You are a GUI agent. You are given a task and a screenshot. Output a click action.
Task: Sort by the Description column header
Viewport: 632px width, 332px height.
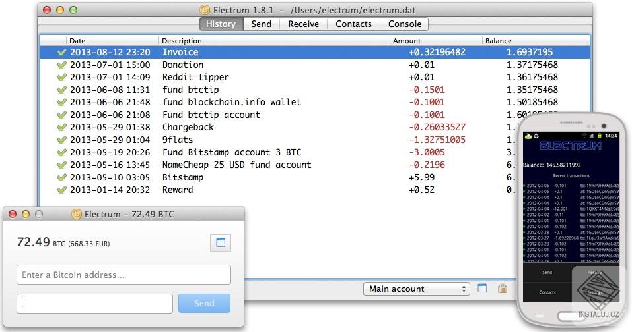click(x=274, y=41)
